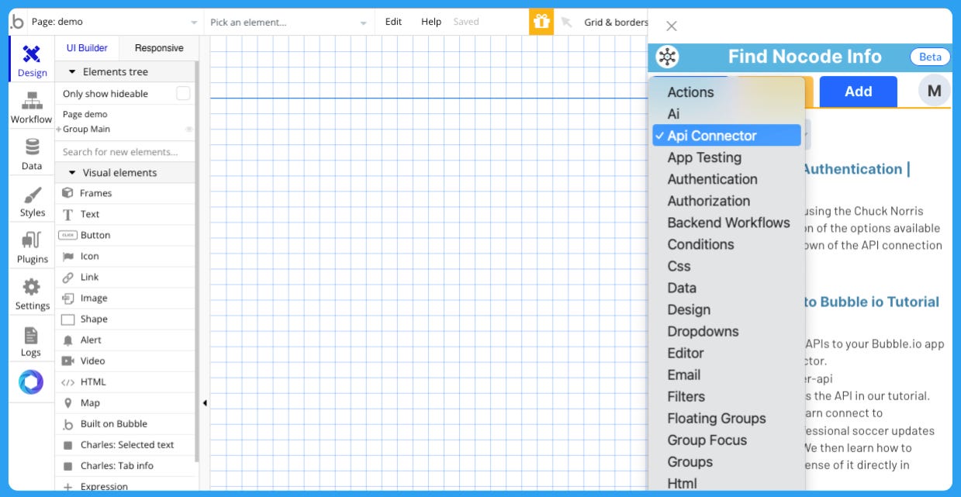The image size is (961, 497).
Task: Switch to the Responsive tab
Action: 159,48
